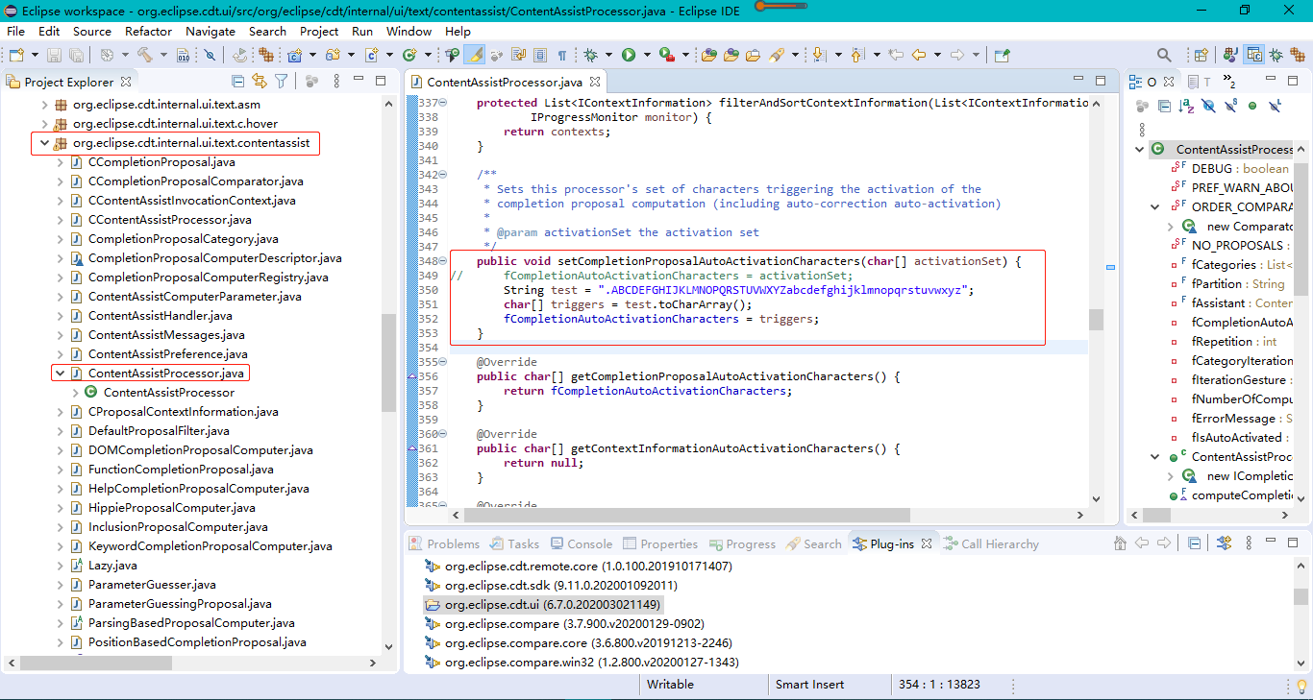Switch to the Call Hierarchy tab
Image resolution: width=1313 pixels, height=700 pixels.
[991, 543]
